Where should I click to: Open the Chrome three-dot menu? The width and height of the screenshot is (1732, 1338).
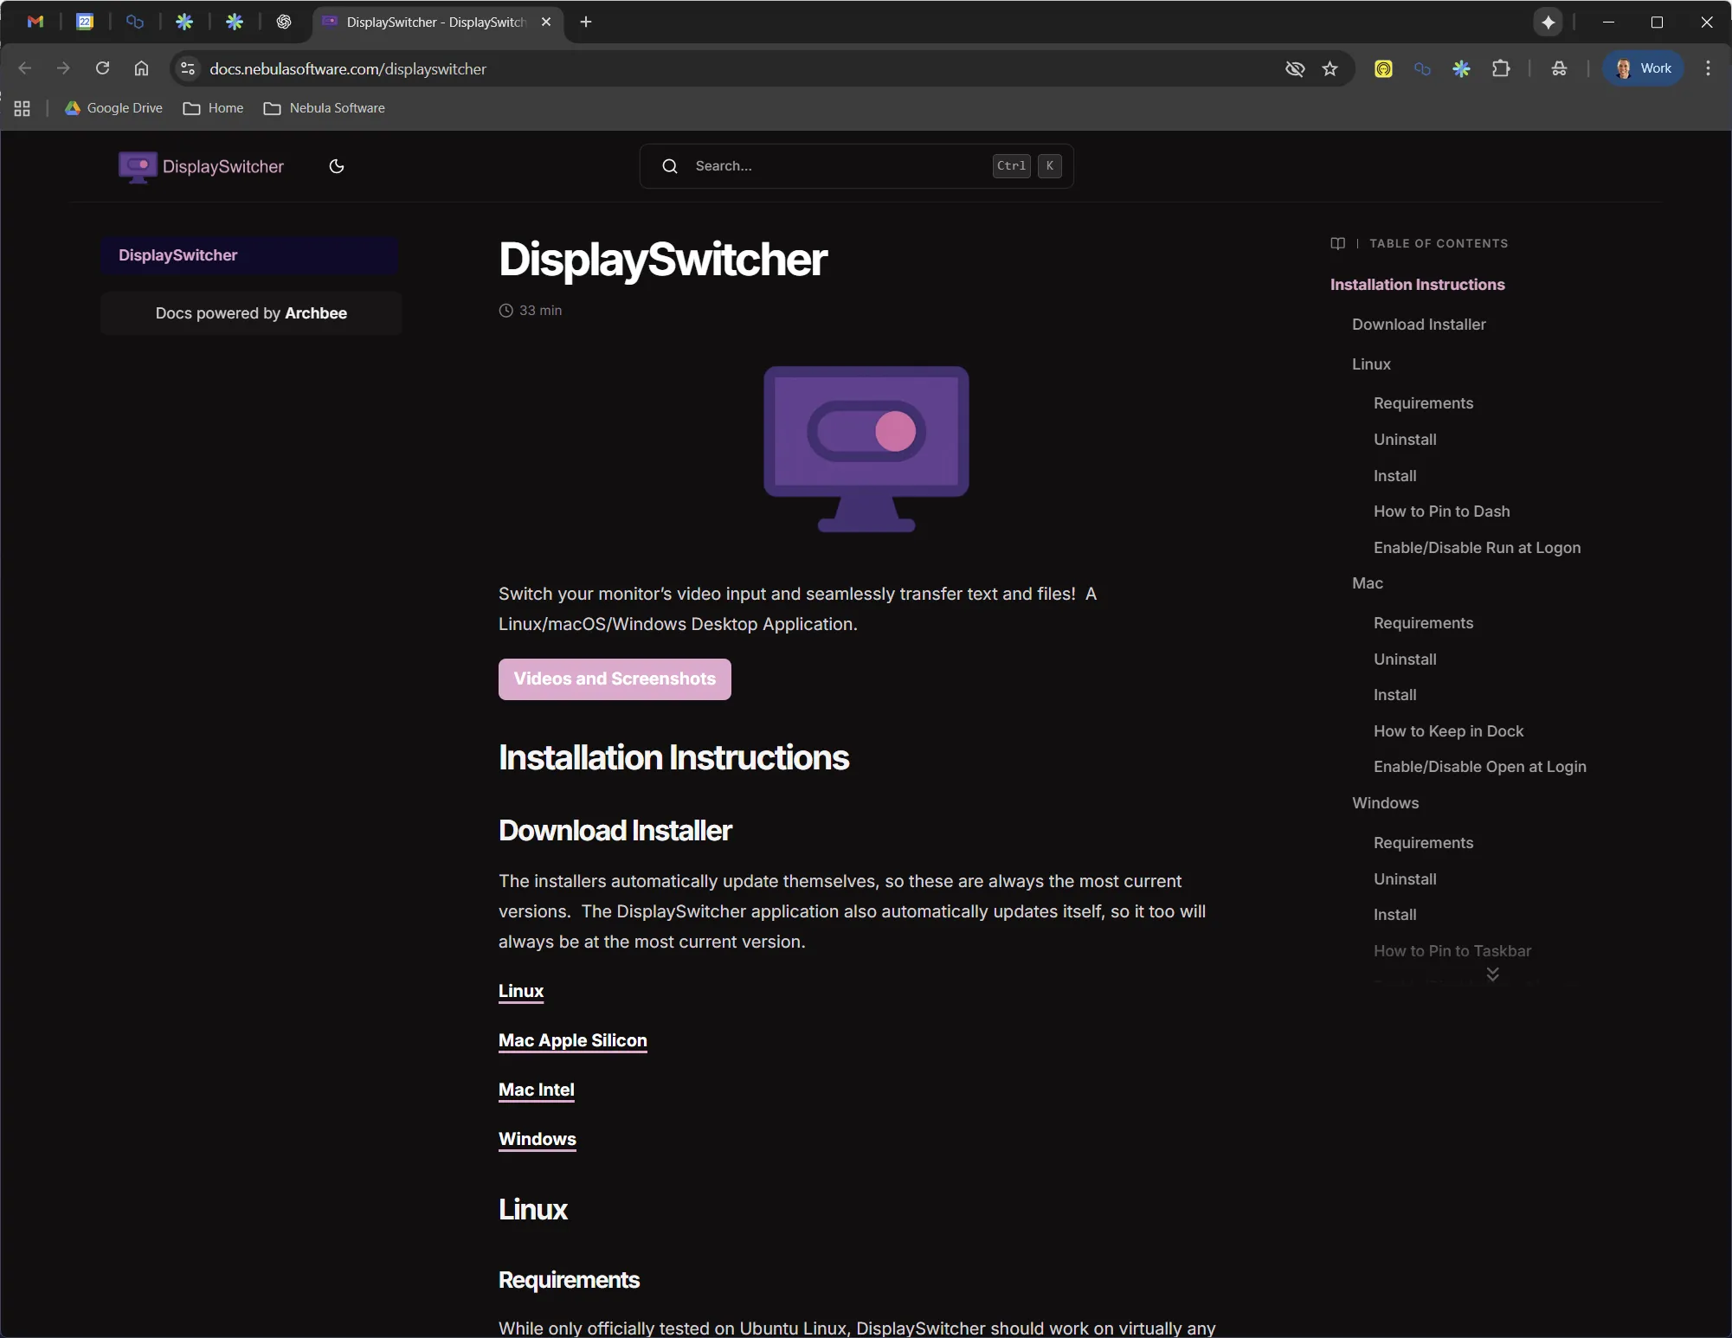pyautogui.click(x=1708, y=68)
